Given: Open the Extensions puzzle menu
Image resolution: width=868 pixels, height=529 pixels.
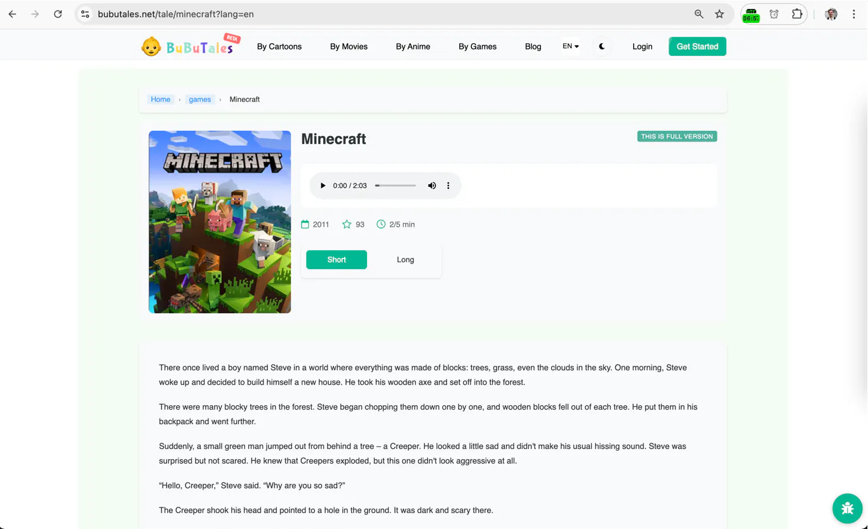Looking at the screenshot, I should tap(797, 14).
